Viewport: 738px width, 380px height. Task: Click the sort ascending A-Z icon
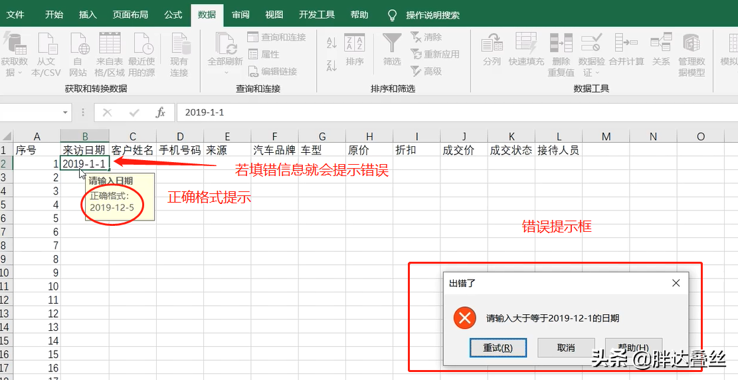(x=331, y=43)
